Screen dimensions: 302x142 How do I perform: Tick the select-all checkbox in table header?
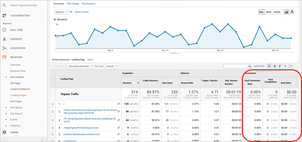coord(53,79)
